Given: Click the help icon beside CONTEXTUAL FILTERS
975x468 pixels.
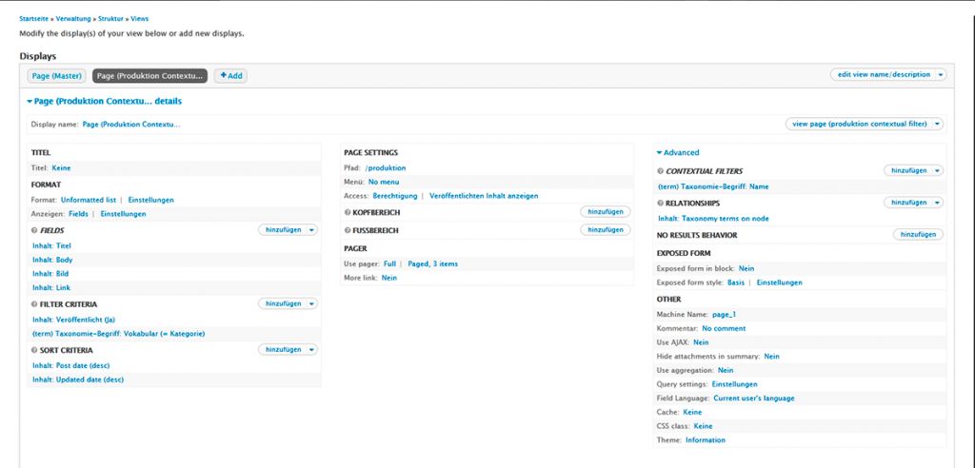Looking at the screenshot, I should [x=660, y=171].
